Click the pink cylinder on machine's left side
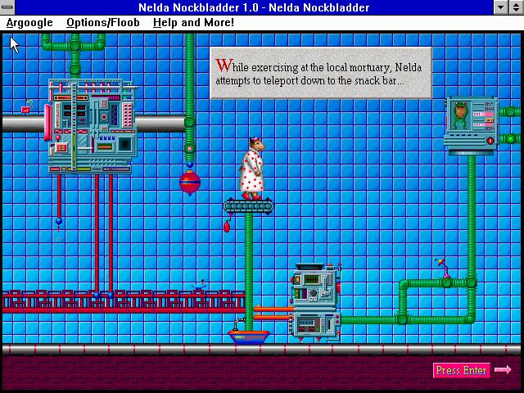This screenshot has height=393, width=524. pos(48,122)
